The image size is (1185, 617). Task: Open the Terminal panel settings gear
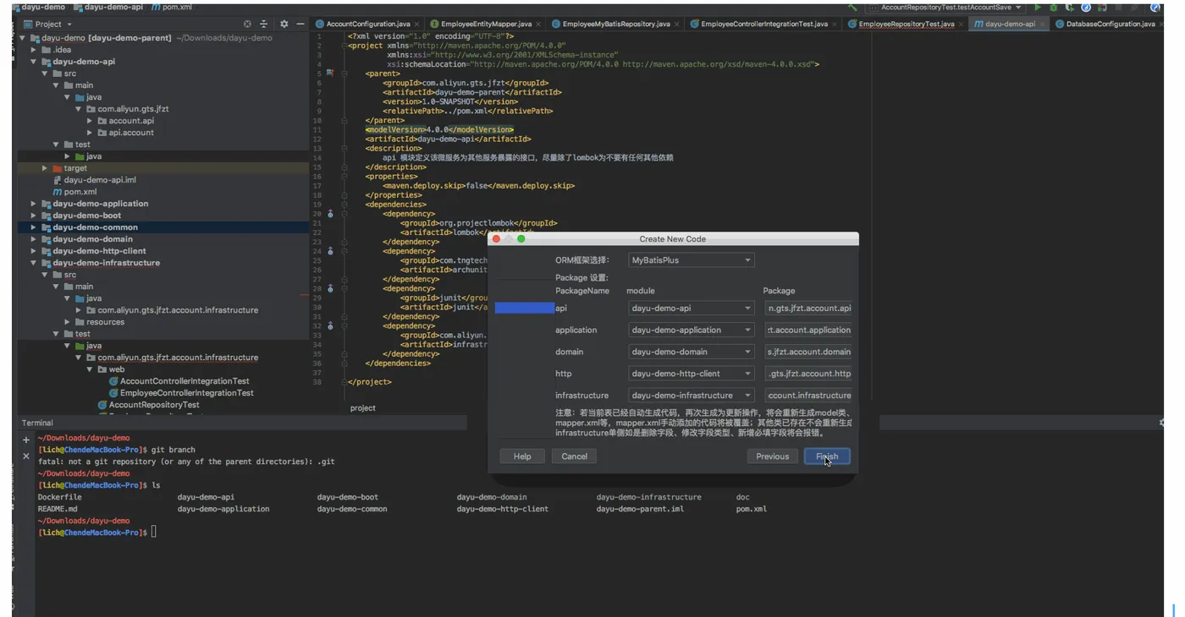click(x=1161, y=423)
